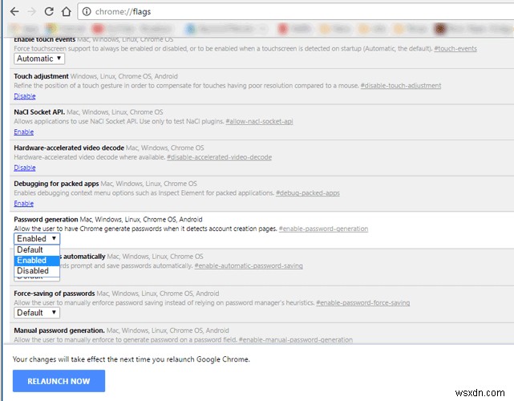Click the 'Touch adjustment' flag title

(41, 76)
